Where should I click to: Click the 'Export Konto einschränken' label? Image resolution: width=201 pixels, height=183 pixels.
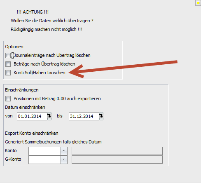[32, 133]
